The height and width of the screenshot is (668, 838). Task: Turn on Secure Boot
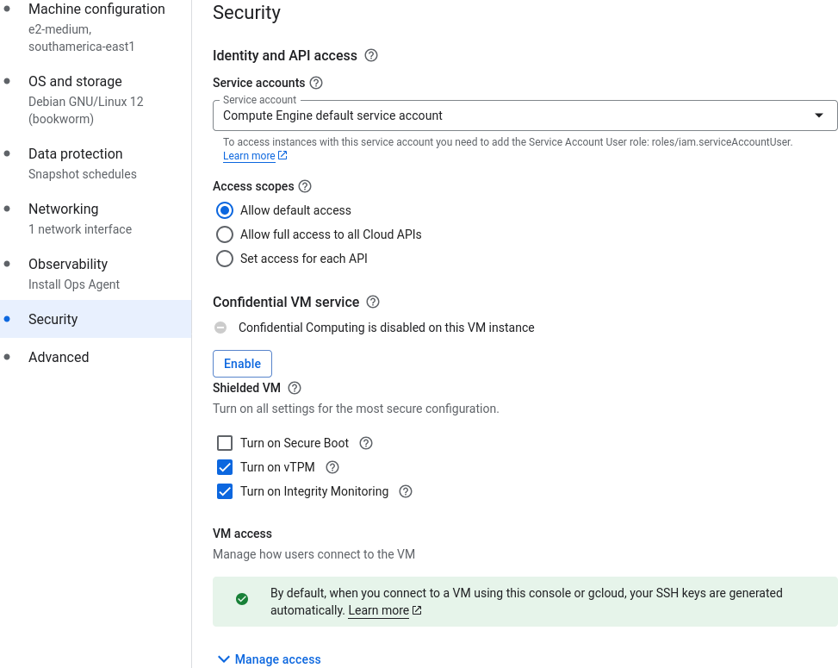[x=225, y=442]
